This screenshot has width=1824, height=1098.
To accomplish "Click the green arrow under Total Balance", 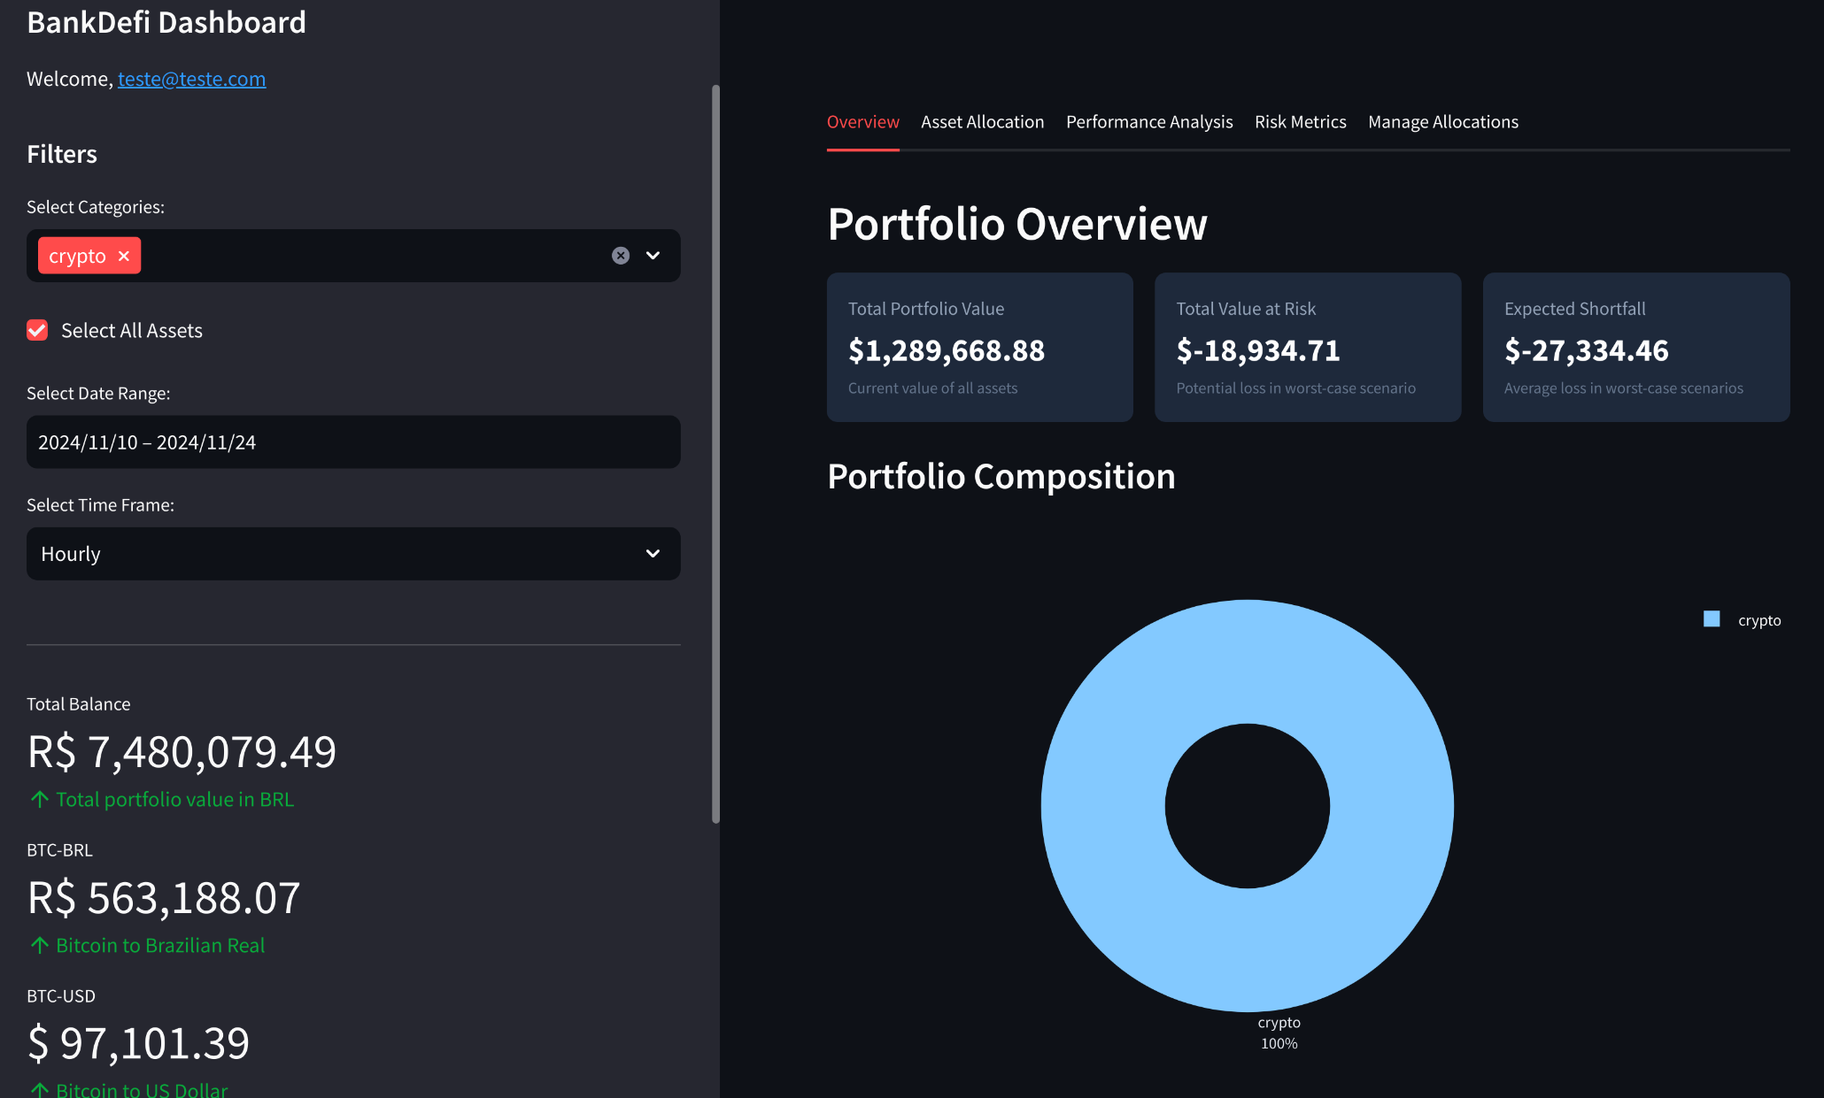I will (39, 800).
